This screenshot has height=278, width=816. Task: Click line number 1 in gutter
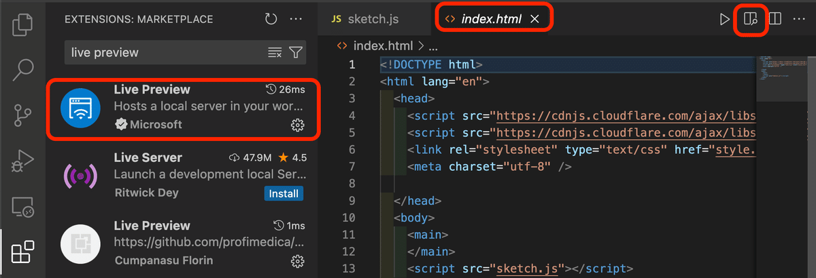click(x=352, y=65)
